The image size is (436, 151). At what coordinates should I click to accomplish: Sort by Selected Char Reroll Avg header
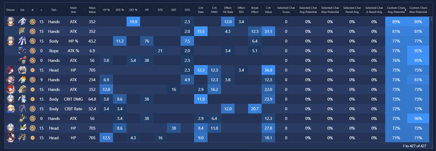coord(352,10)
